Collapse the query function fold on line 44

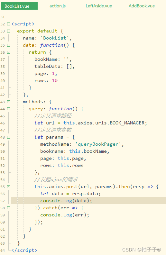pyautogui.click(x=9, y=109)
